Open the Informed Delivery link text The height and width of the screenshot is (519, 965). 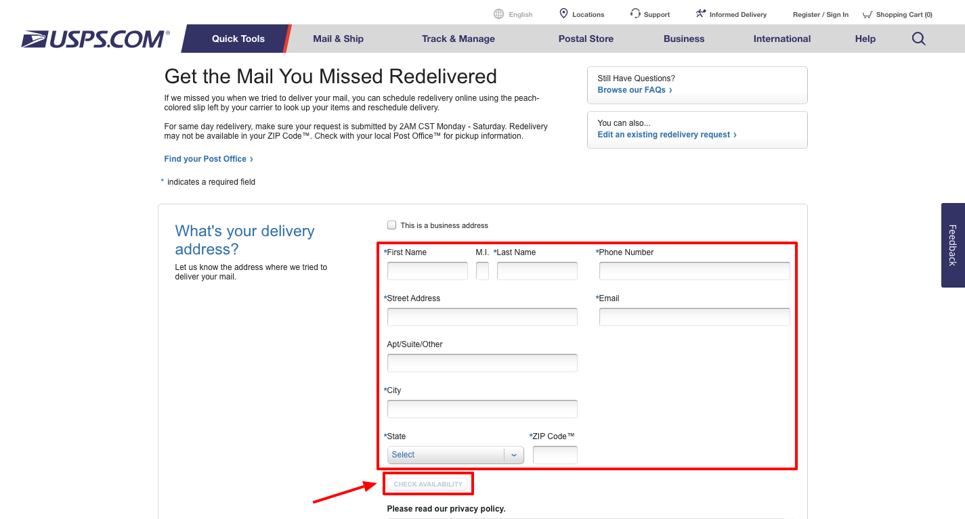[738, 15]
